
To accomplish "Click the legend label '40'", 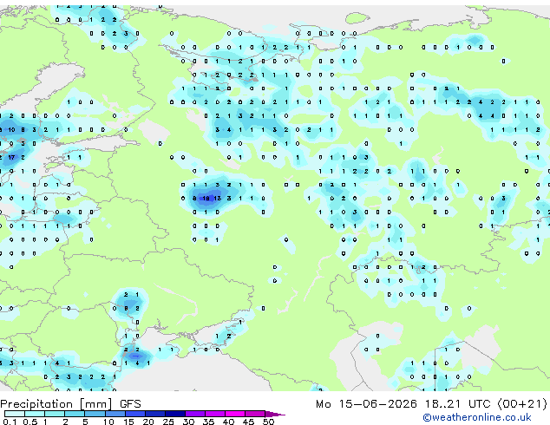I will pos(228,422).
